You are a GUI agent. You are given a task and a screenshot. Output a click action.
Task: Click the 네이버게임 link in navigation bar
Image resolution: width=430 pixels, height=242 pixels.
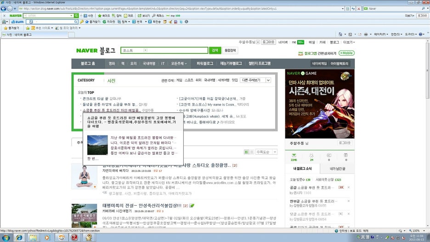pyautogui.click(x=319, y=63)
